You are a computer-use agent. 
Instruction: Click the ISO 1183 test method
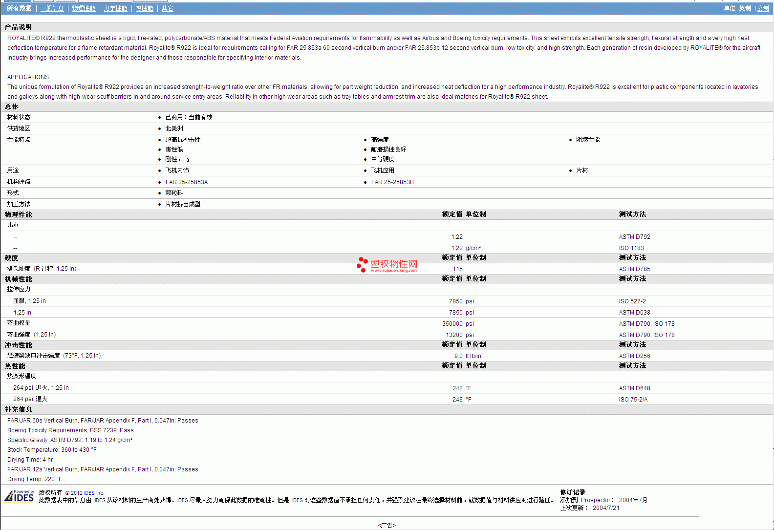[x=631, y=248]
